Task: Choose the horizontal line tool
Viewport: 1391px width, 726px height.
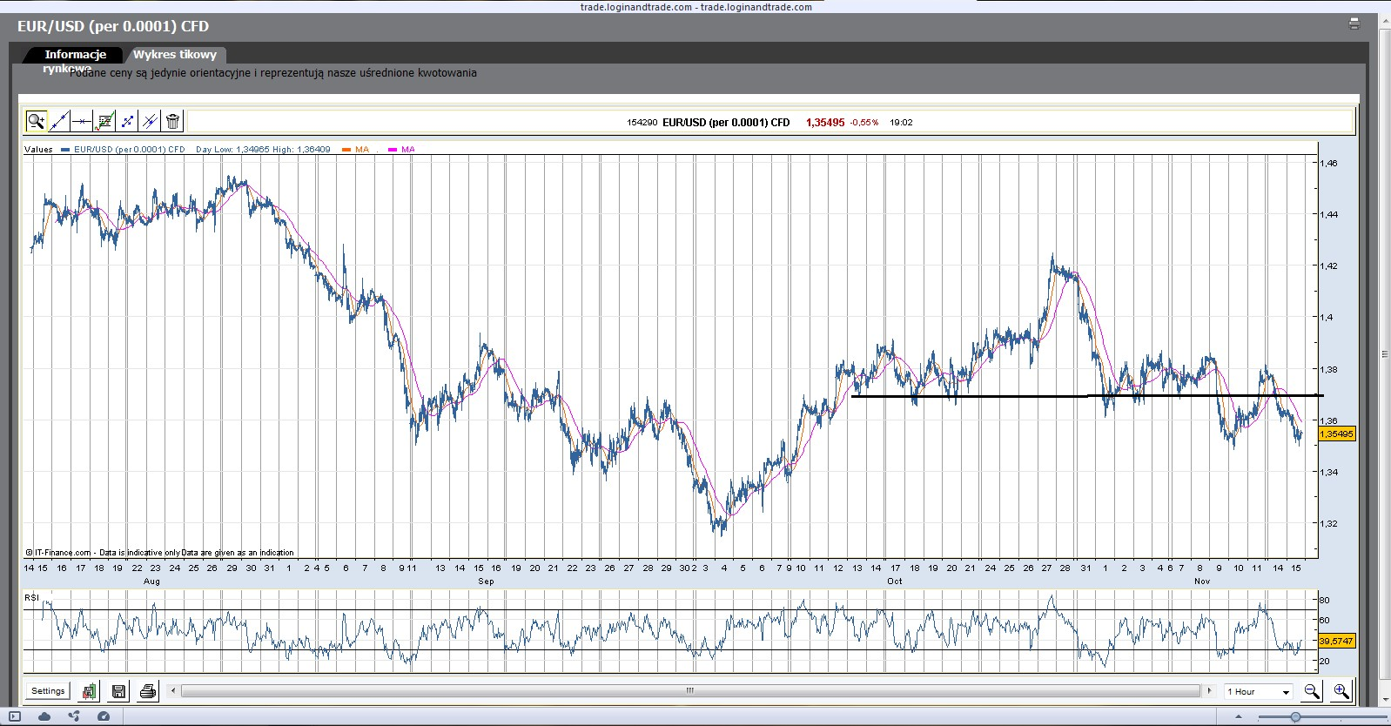Action: (82, 121)
